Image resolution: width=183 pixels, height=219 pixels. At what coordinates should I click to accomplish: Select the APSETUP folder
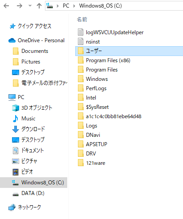[x=97, y=144]
